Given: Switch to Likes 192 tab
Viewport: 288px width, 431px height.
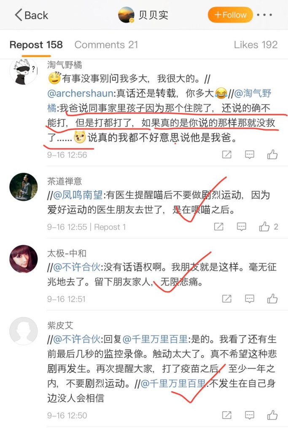Looking at the screenshot, I should (256, 45).
